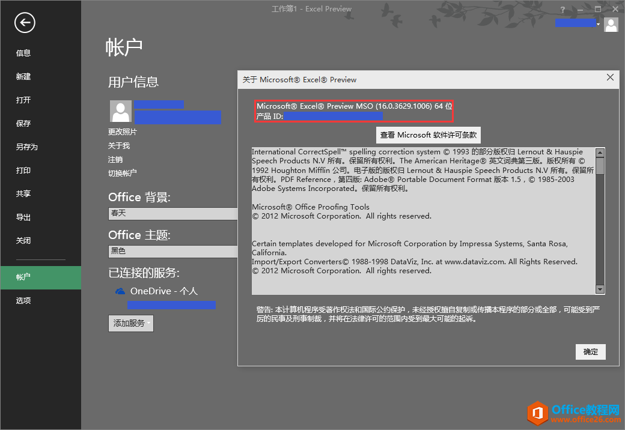This screenshot has height=430, width=625.
Task: Open the Office 背景 dropdown showing 春天
Action: (x=173, y=213)
